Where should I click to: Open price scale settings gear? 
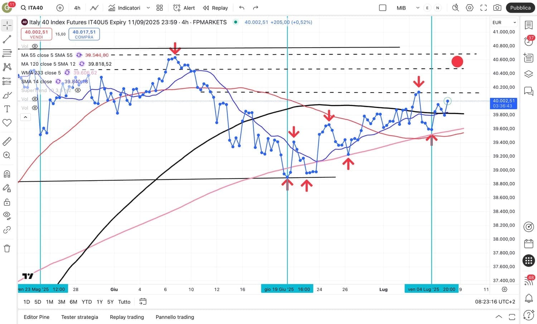point(504,289)
